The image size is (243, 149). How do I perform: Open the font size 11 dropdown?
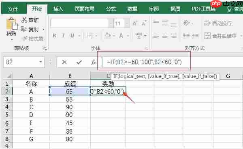click(x=127, y=24)
